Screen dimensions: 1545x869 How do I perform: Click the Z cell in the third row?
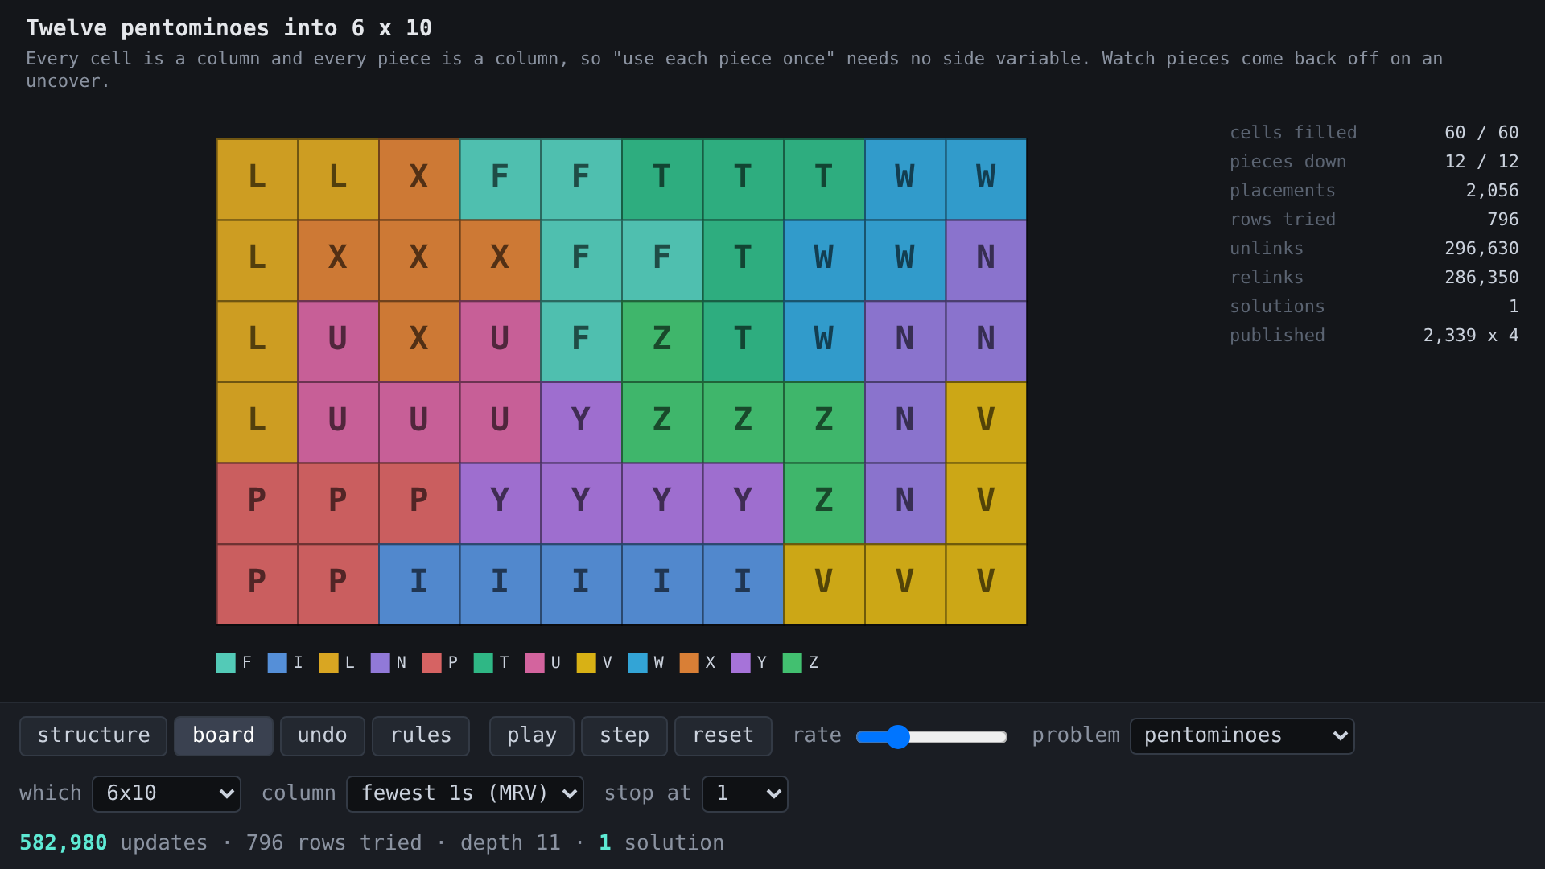662,341
